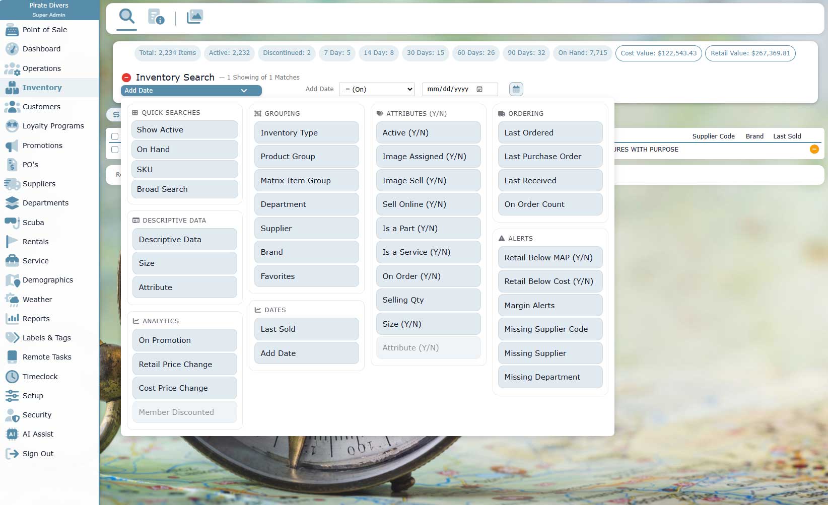Image resolution: width=828 pixels, height=505 pixels.
Task: Click the Retail Value summary pill
Action: [x=750, y=53]
